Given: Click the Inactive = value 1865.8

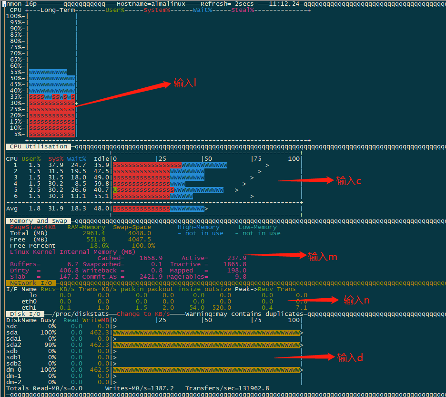Looking at the screenshot, I should (235, 264).
